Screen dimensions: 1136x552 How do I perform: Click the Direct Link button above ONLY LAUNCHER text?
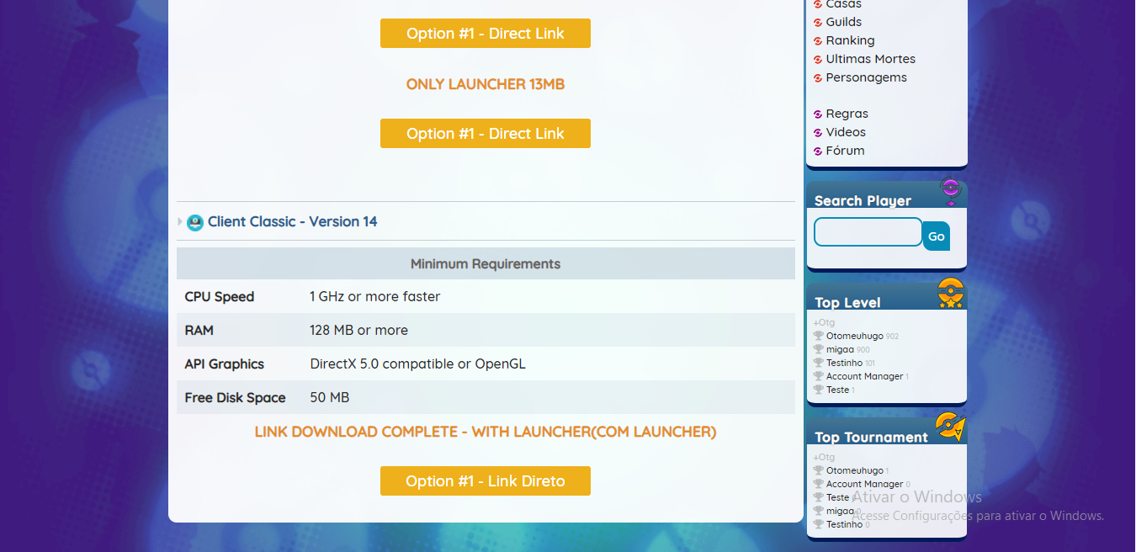pos(485,34)
